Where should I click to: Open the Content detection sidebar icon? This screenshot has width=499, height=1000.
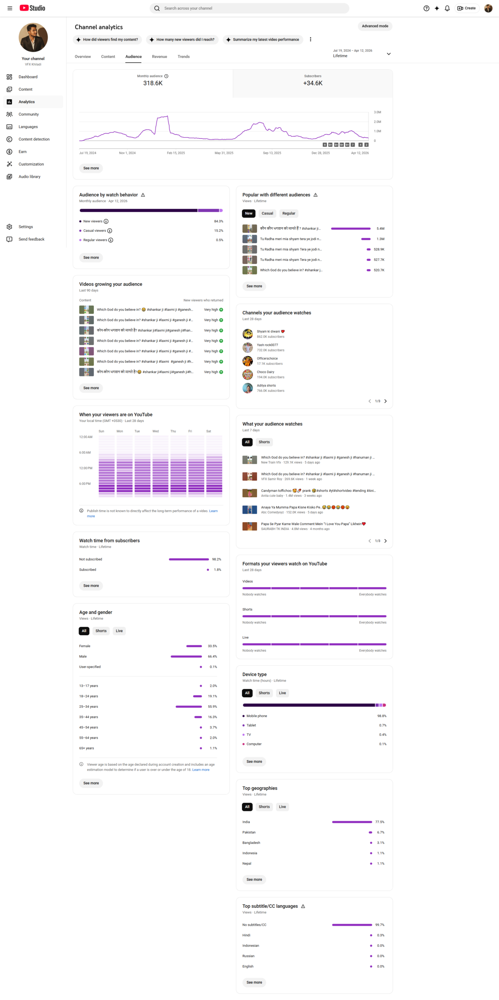click(x=9, y=139)
